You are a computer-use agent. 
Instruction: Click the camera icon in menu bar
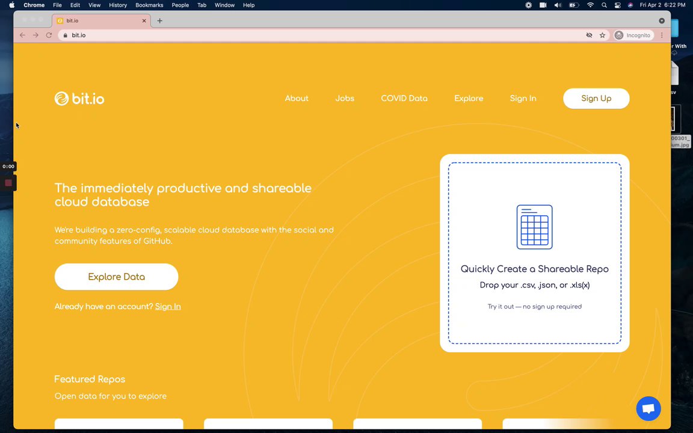pyautogui.click(x=543, y=5)
